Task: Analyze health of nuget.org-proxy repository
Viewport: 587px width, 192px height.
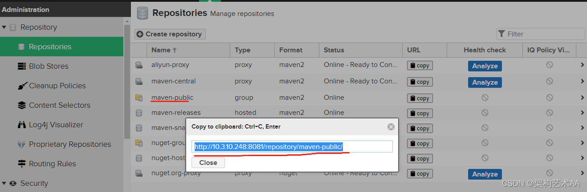Action: tap(485, 174)
